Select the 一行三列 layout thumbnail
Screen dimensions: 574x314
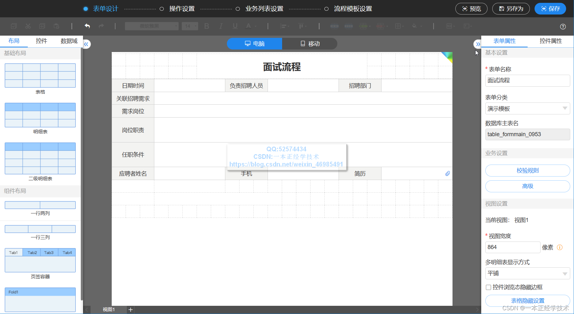40,229
